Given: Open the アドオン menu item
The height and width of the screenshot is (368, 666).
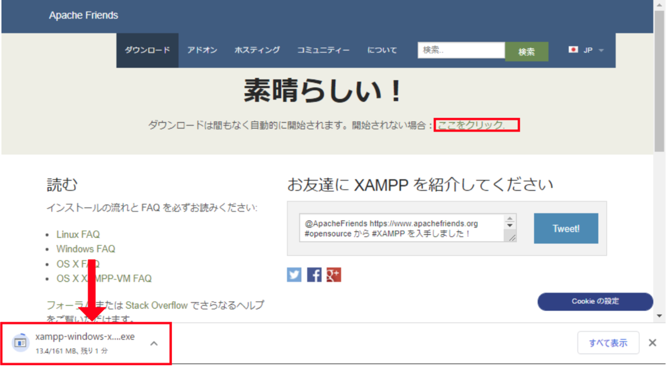Looking at the screenshot, I should (x=202, y=51).
